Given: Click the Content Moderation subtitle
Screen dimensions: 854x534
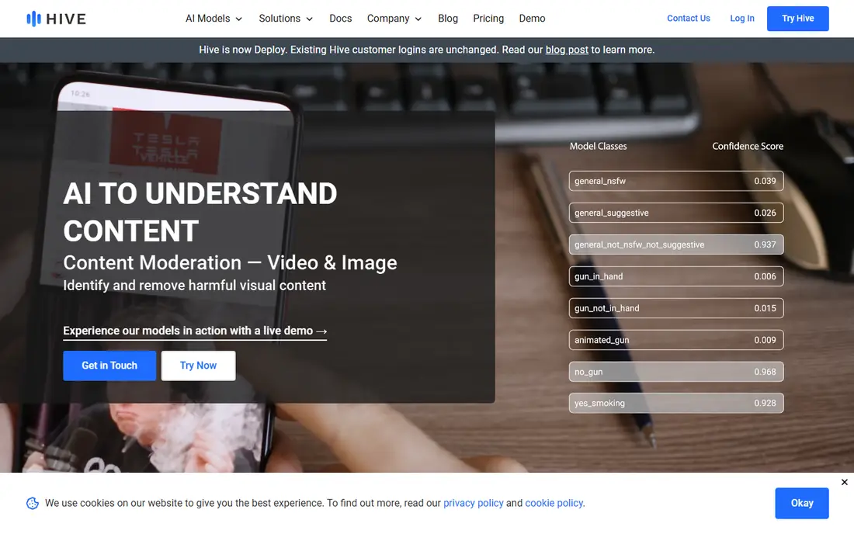Looking at the screenshot, I should tap(230, 262).
